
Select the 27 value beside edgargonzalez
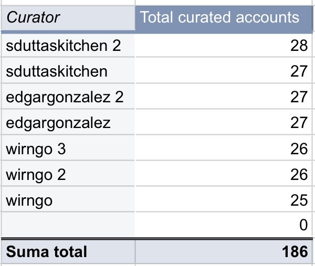tap(224, 122)
